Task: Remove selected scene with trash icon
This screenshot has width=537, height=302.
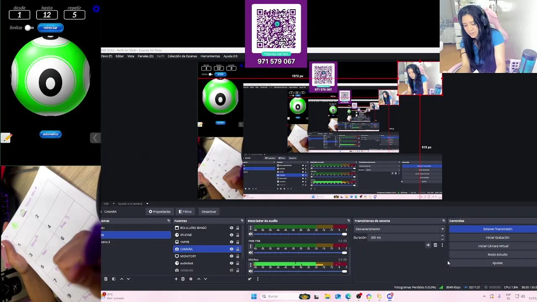Action: click(x=106, y=279)
